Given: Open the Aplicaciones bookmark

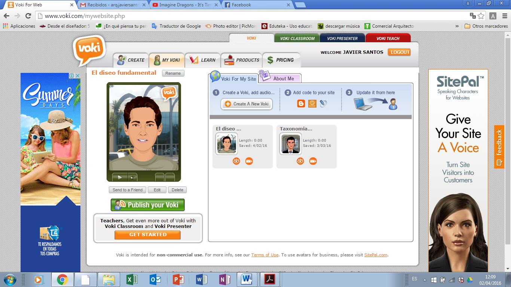Looking at the screenshot, I should point(19,26).
